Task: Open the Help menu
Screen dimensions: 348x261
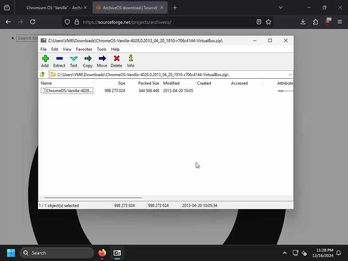Action: [x=115, y=49]
